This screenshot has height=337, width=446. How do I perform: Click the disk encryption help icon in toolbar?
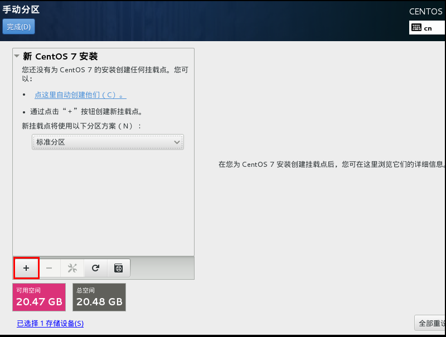[x=119, y=268]
